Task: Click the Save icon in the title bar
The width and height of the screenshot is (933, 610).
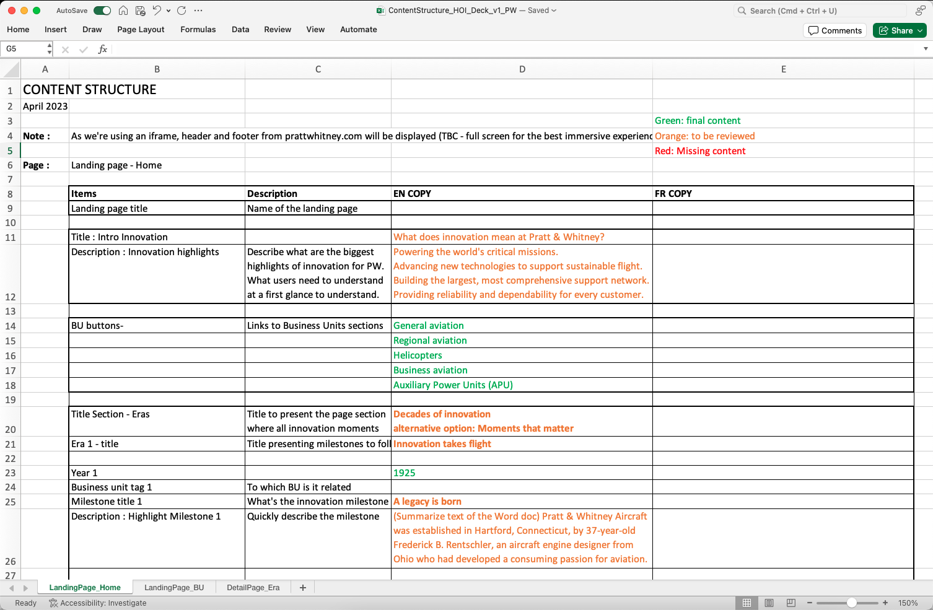Action: pyautogui.click(x=141, y=11)
